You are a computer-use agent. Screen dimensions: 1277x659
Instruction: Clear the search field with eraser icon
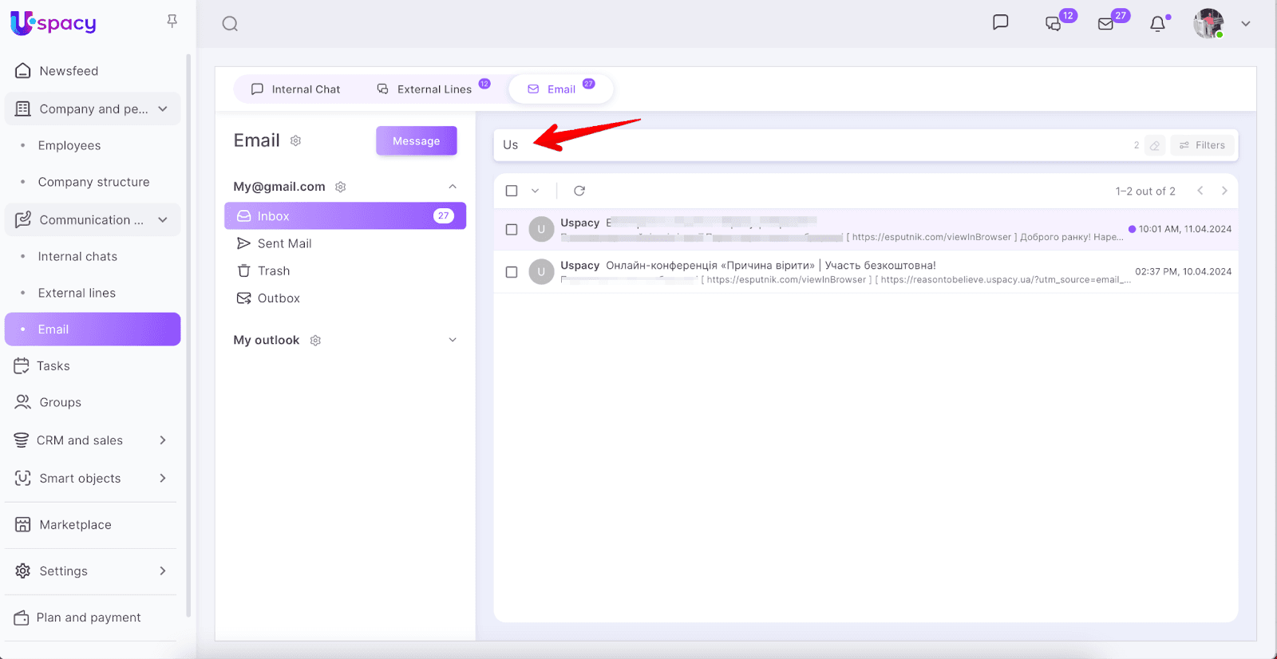coord(1154,145)
